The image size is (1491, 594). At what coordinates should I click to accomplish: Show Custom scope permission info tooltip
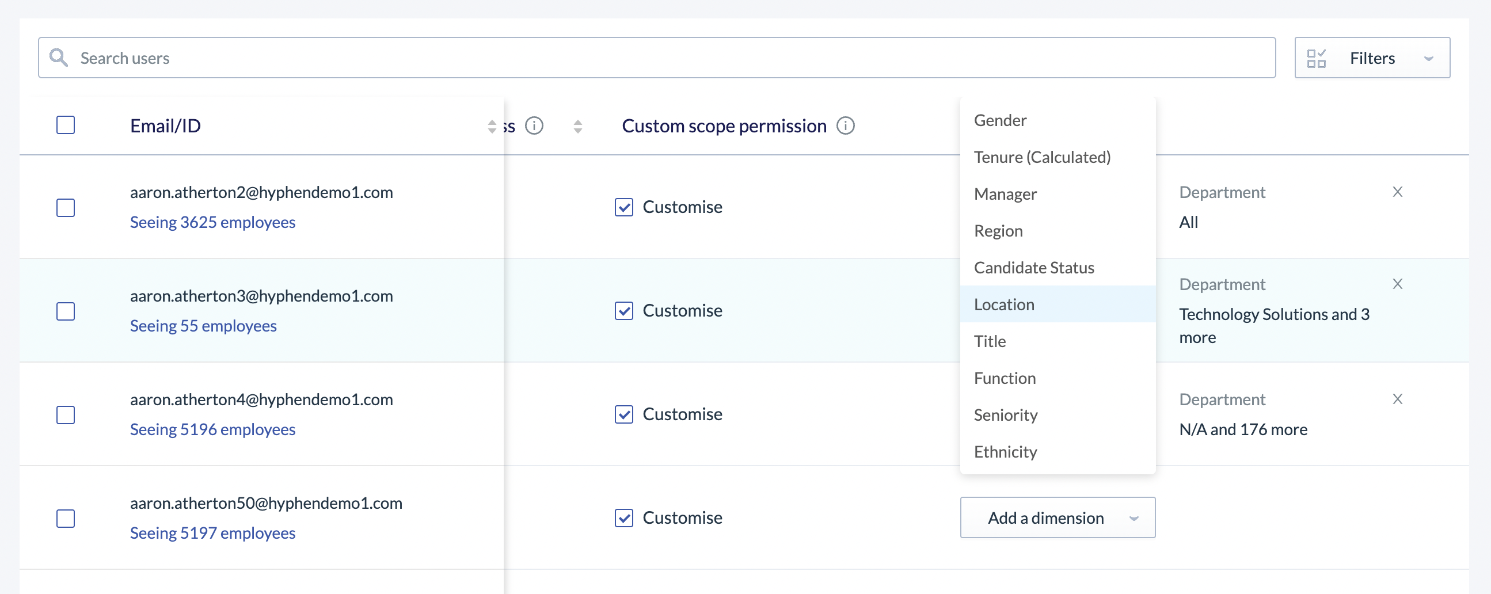pyautogui.click(x=846, y=125)
